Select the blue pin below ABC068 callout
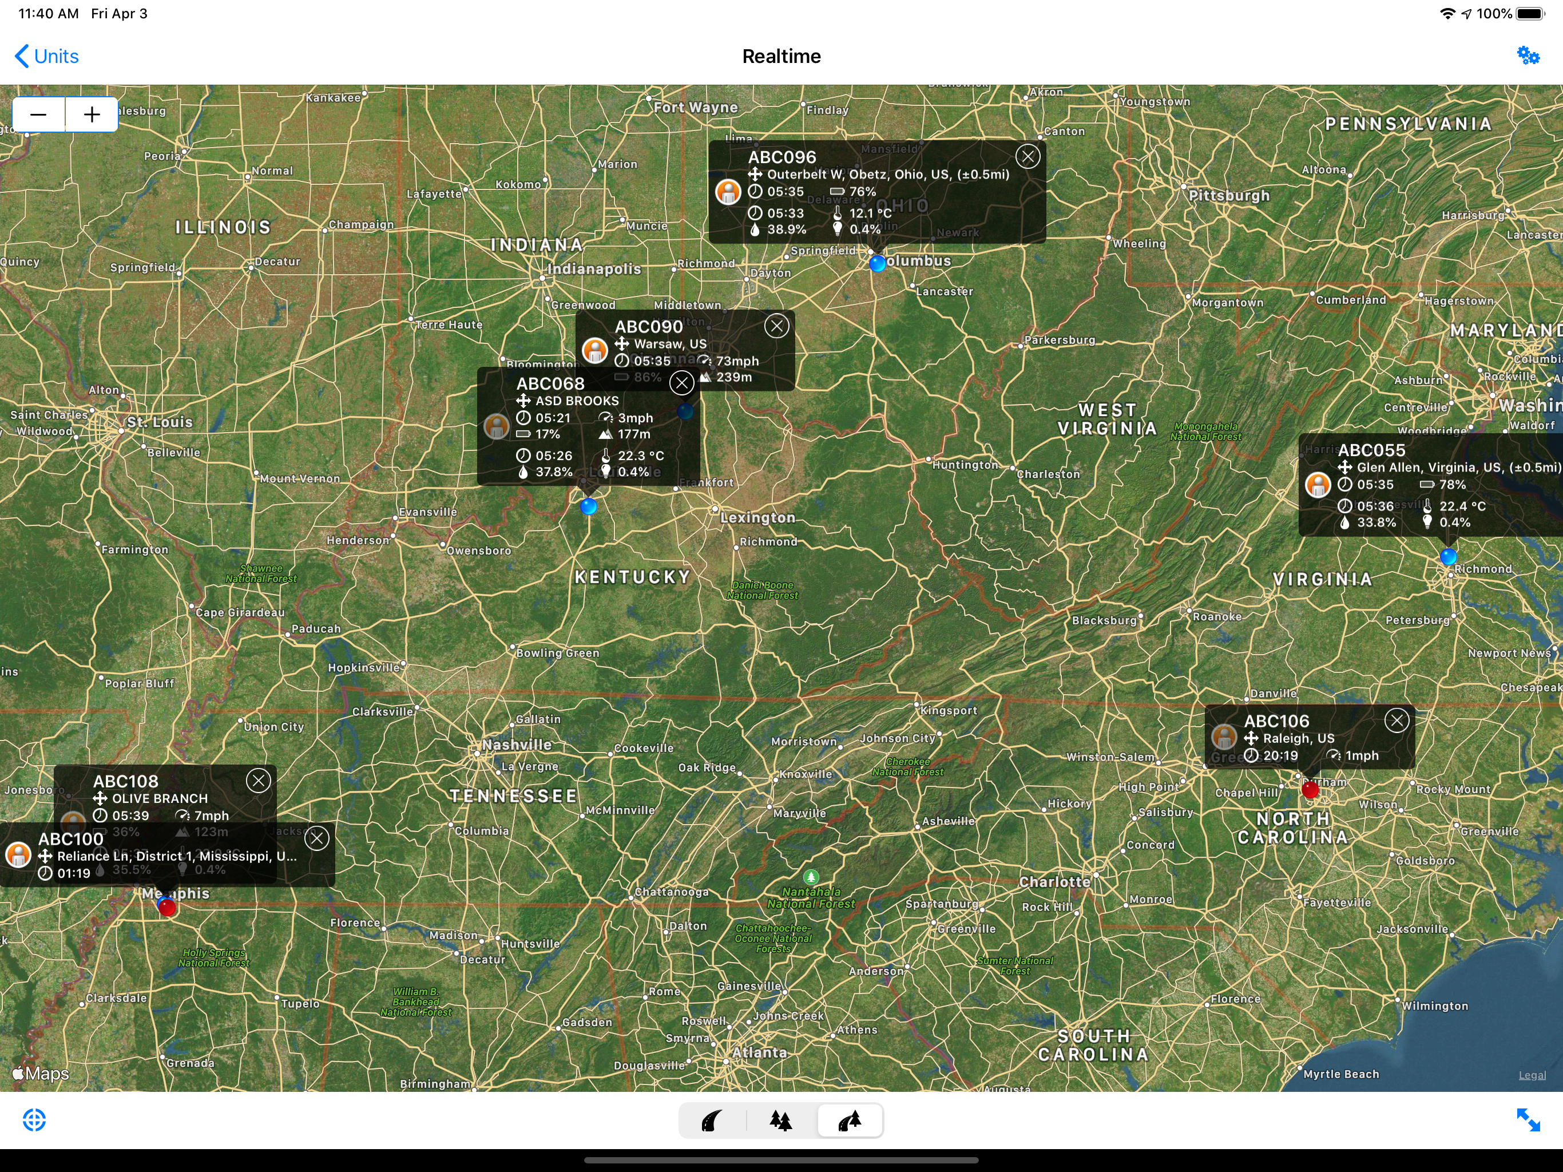 (x=589, y=506)
